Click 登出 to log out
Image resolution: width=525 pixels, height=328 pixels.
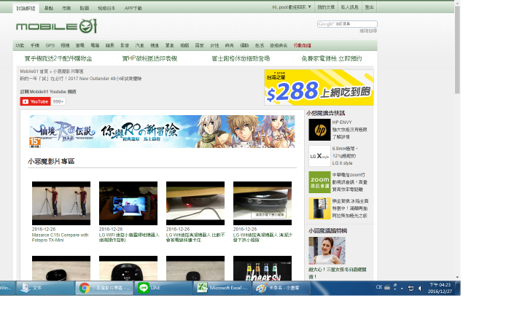click(x=369, y=7)
